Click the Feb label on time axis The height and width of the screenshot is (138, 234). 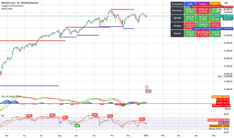(x=163, y=135)
